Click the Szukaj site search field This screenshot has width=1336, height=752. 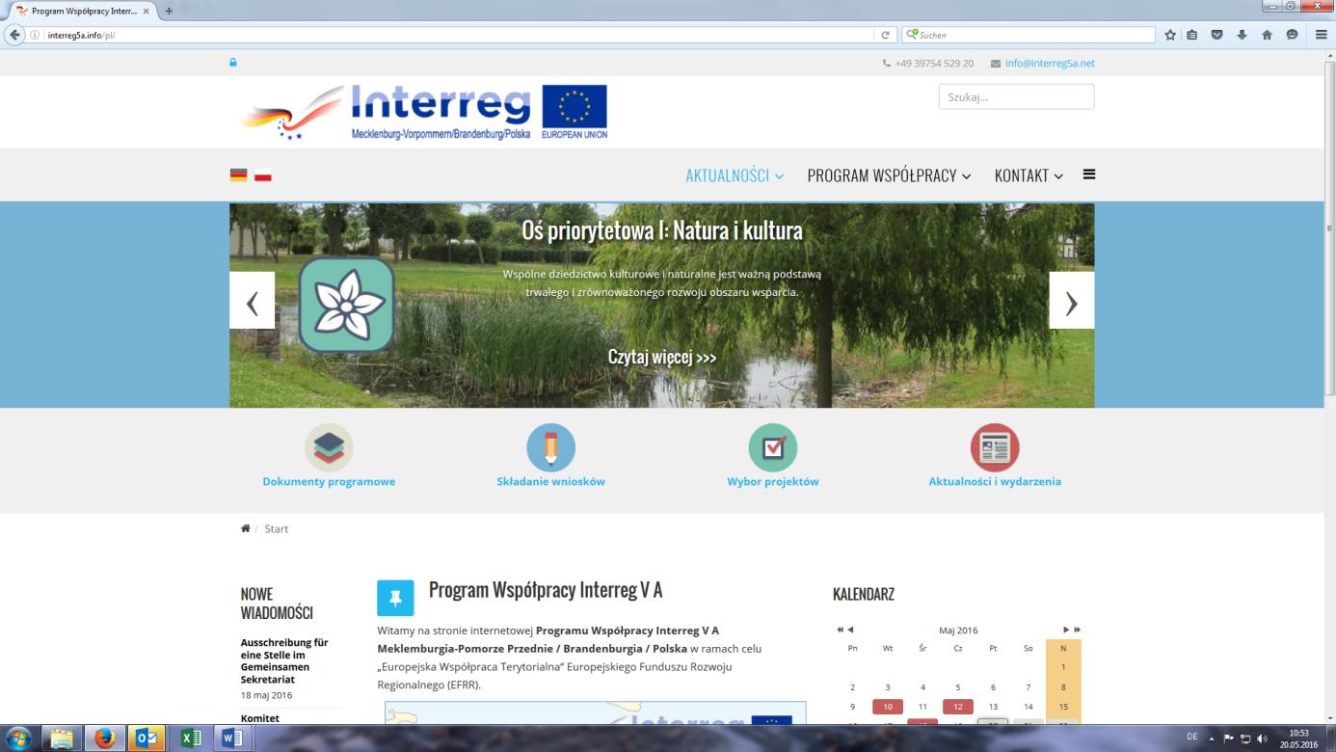[x=1016, y=96]
